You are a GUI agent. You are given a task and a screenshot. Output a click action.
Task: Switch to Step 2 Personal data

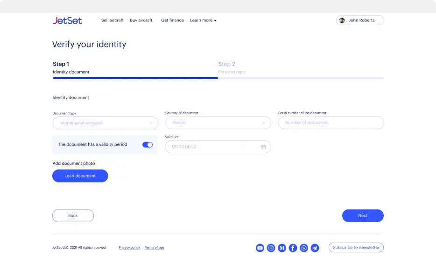[227, 67]
